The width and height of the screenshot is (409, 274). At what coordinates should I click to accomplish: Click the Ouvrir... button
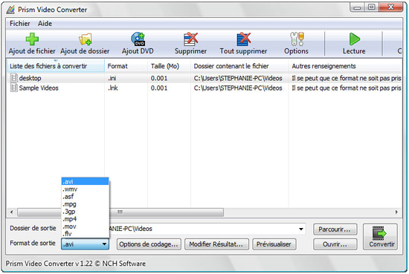click(335, 244)
